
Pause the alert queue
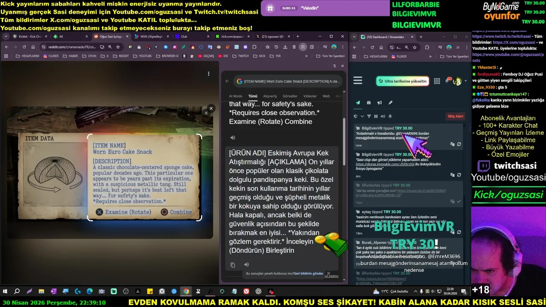click(x=376, y=116)
